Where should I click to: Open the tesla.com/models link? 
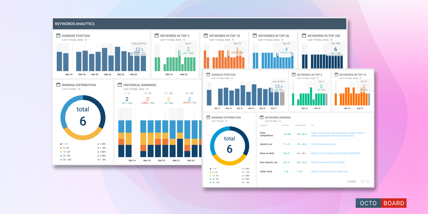coord(328,162)
